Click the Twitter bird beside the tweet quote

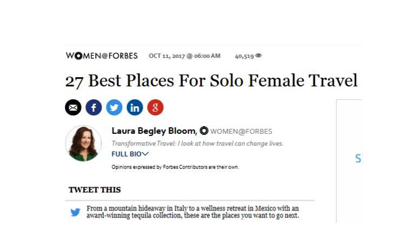pos(75,212)
